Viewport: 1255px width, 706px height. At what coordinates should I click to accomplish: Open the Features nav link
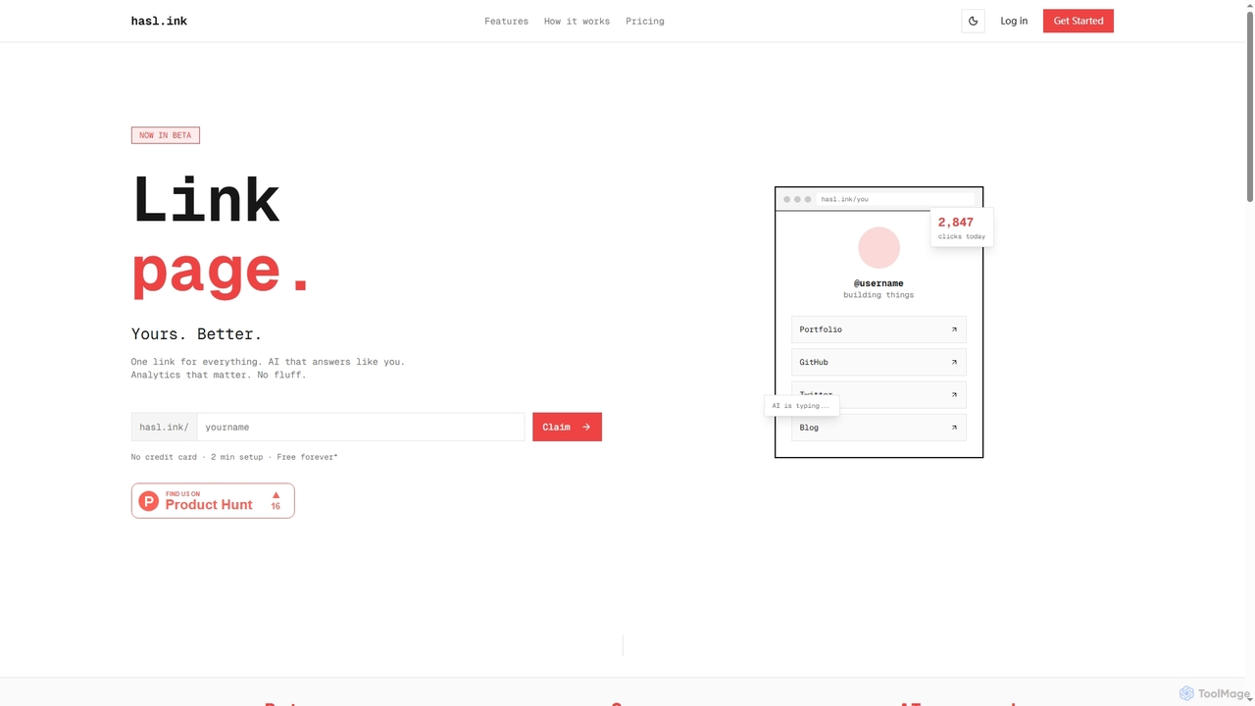(506, 21)
